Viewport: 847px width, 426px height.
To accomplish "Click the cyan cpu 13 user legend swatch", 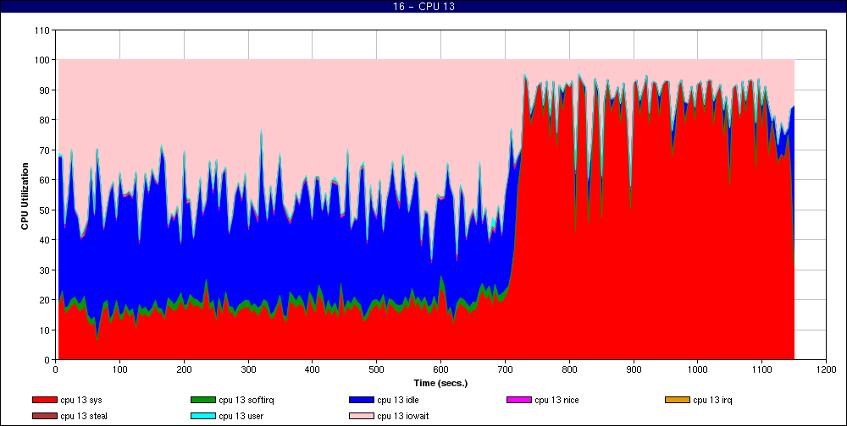I will click(203, 417).
